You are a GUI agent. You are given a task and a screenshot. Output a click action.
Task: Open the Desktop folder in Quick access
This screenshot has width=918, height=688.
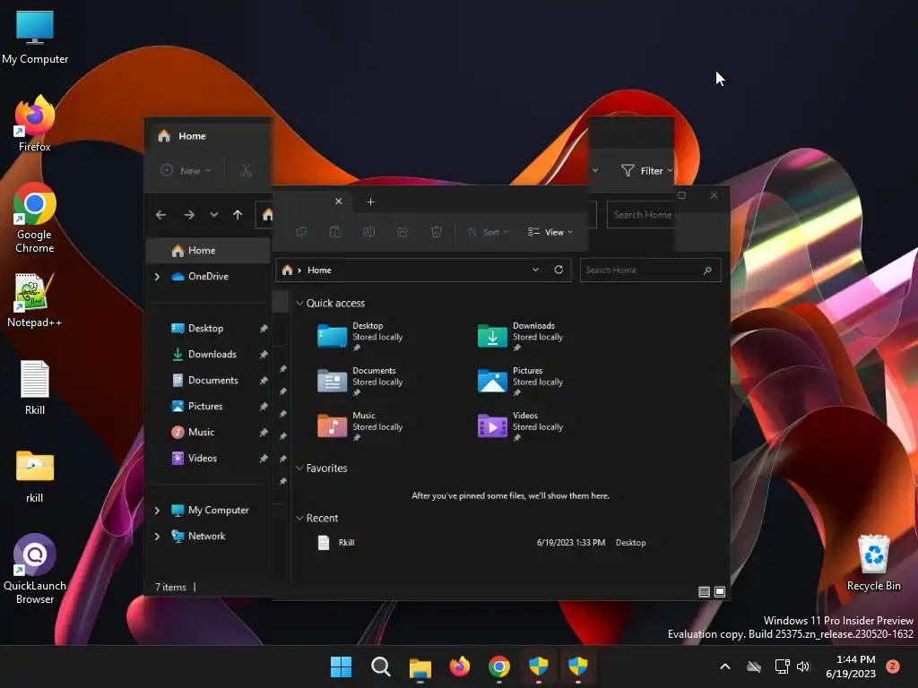point(360,336)
